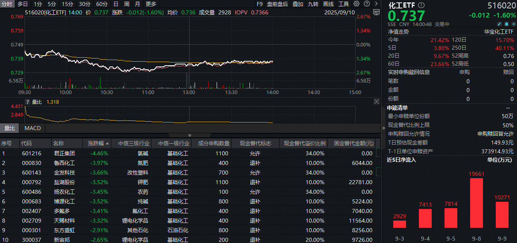Collapse the panel using the double chevron down

[190, 135]
